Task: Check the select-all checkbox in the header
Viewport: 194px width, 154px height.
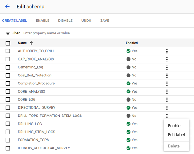Action: (8, 43)
